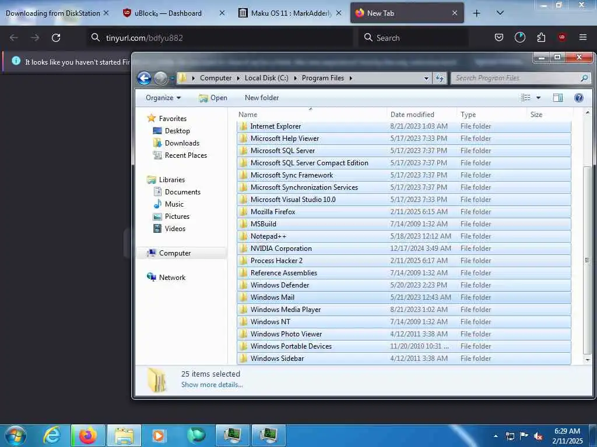Switch to Firefox in the taskbar
This screenshot has width=597, height=447.
(87, 435)
